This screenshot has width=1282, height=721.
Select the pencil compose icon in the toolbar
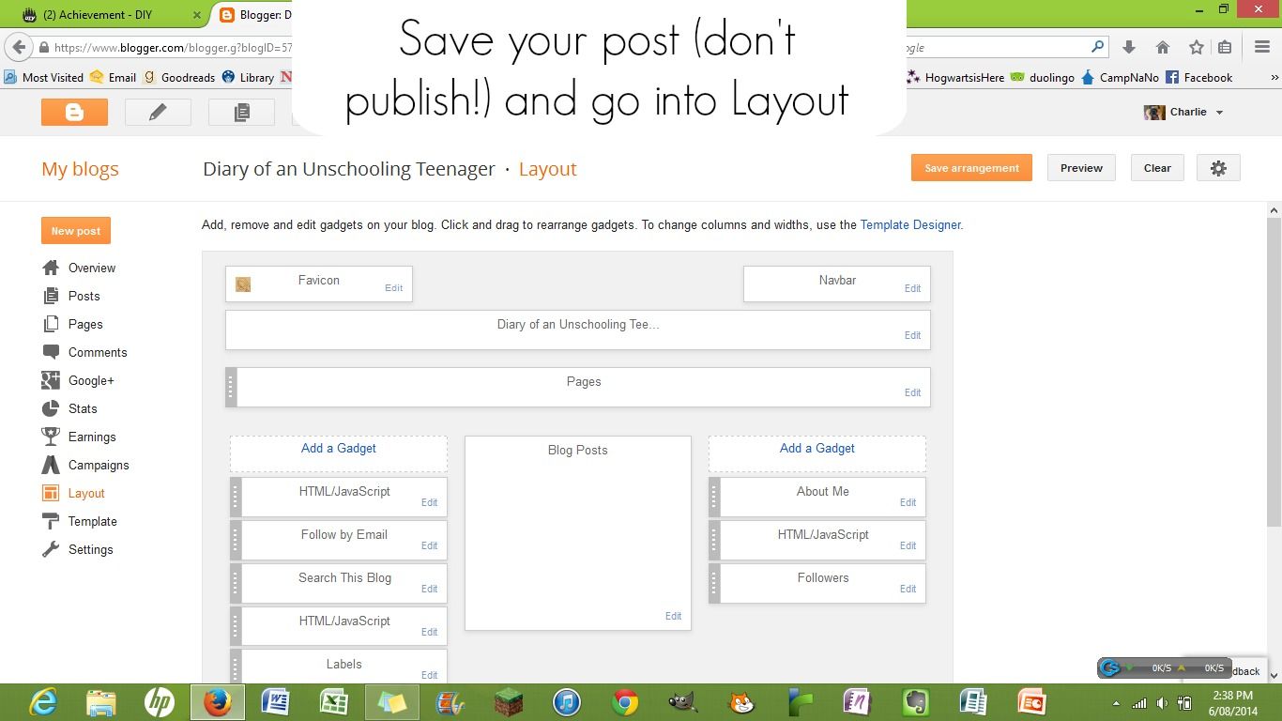point(157,111)
